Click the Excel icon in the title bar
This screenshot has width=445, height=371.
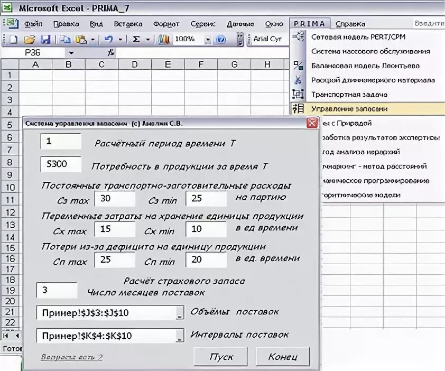coord(6,7)
